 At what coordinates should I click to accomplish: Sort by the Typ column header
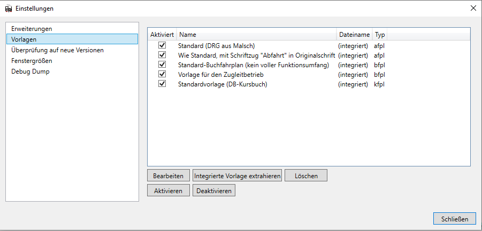[380, 35]
